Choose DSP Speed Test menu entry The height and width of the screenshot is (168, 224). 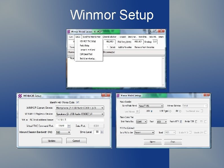tap(86, 54)
